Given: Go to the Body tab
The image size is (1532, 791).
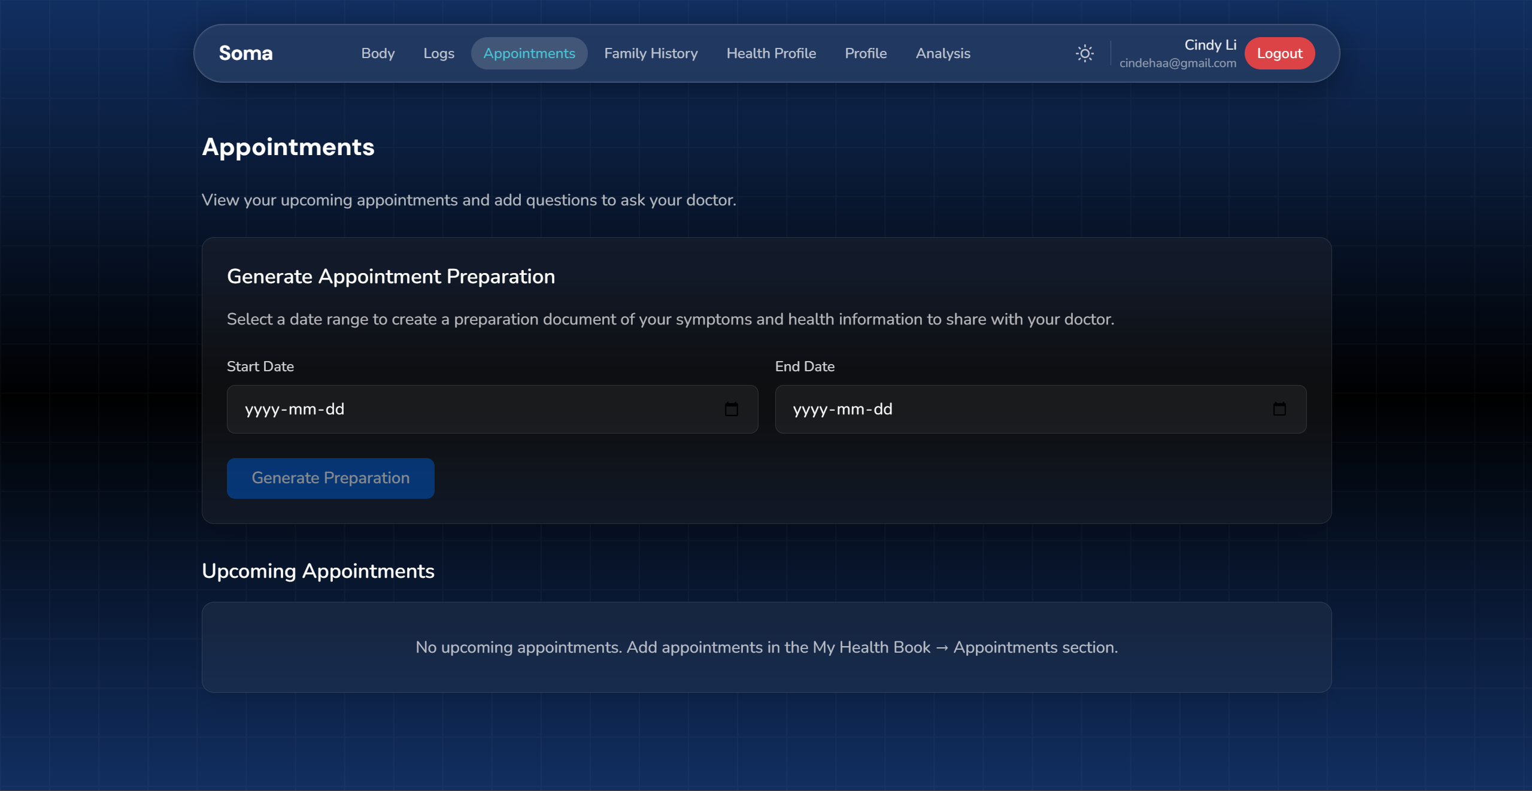Looking at the screenshot, I should coord(378,53).
